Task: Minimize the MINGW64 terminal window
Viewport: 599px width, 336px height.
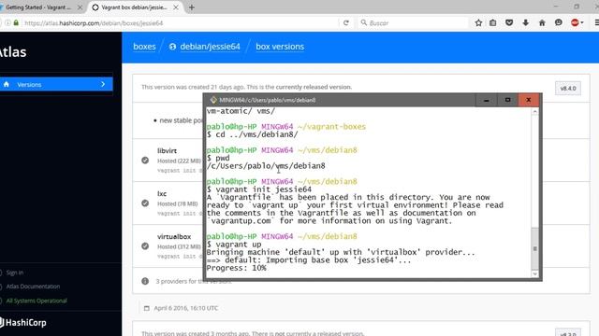Action: [x=487, y=100]
